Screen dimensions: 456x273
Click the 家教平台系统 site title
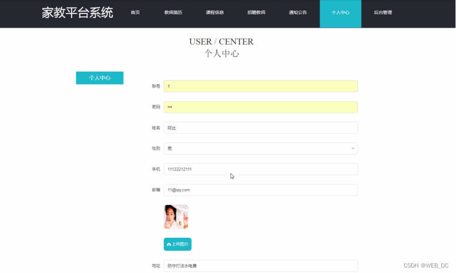[x=77, y=13]
